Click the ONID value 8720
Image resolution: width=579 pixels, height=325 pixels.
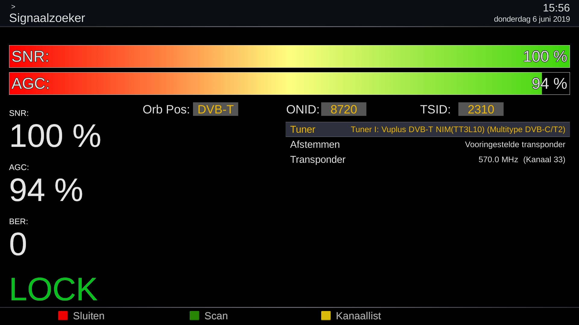(343, 109)
